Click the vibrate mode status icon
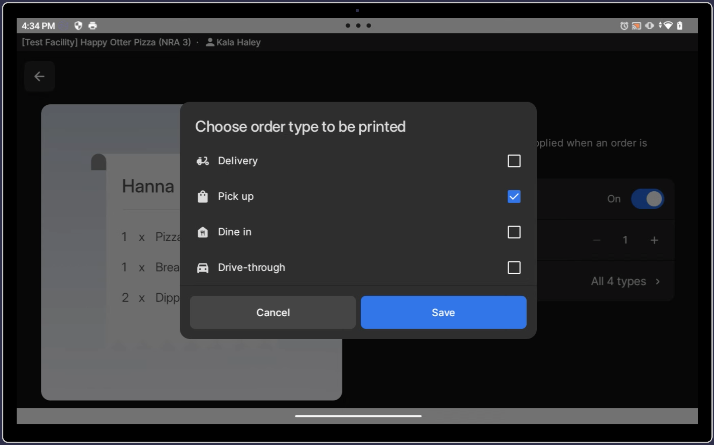 pos(649,26)
